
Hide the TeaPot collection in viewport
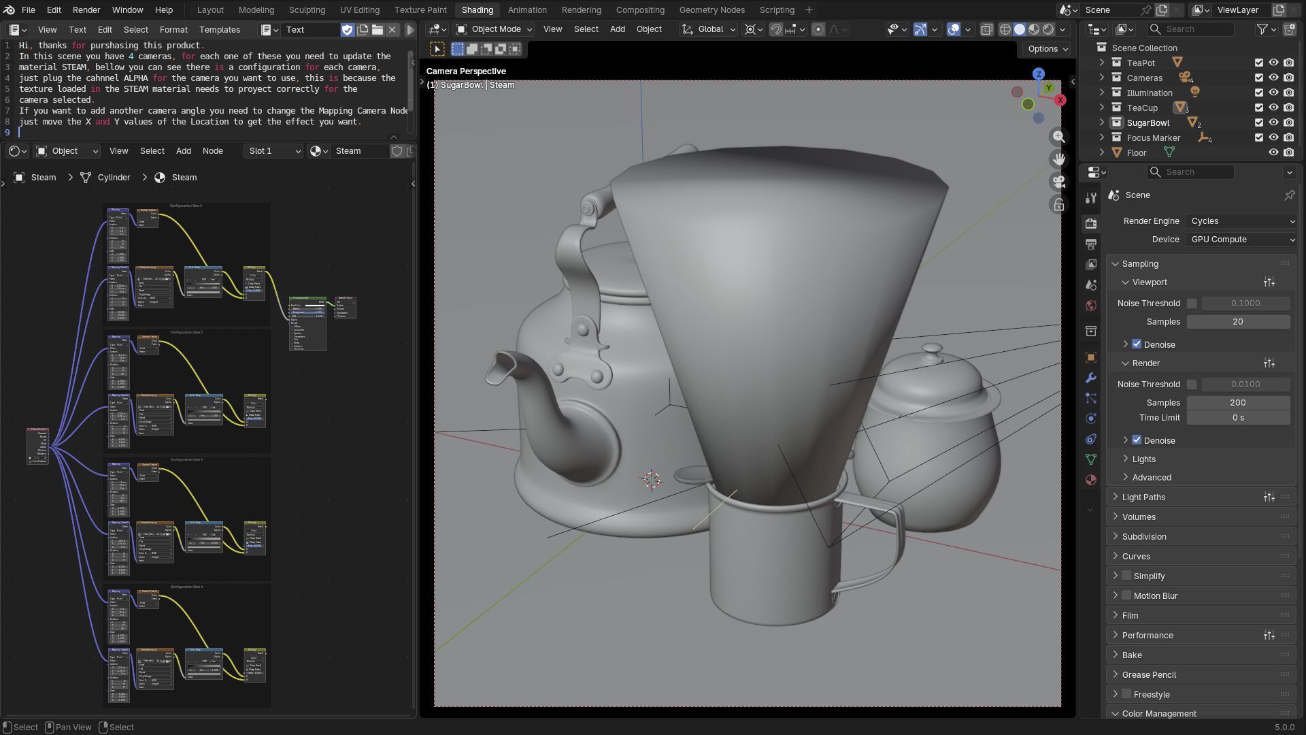1273,63
